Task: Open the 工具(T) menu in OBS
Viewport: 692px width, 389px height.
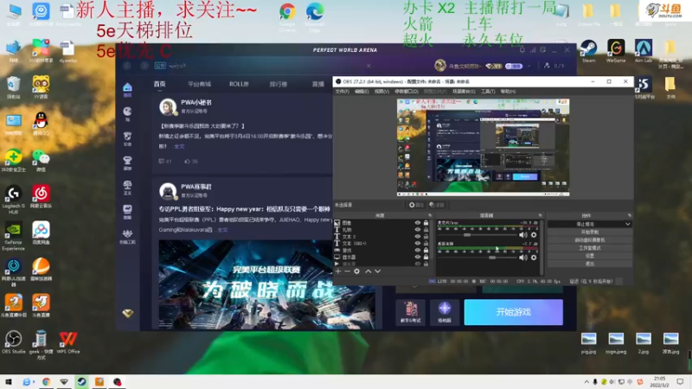Action: point(488,92)
